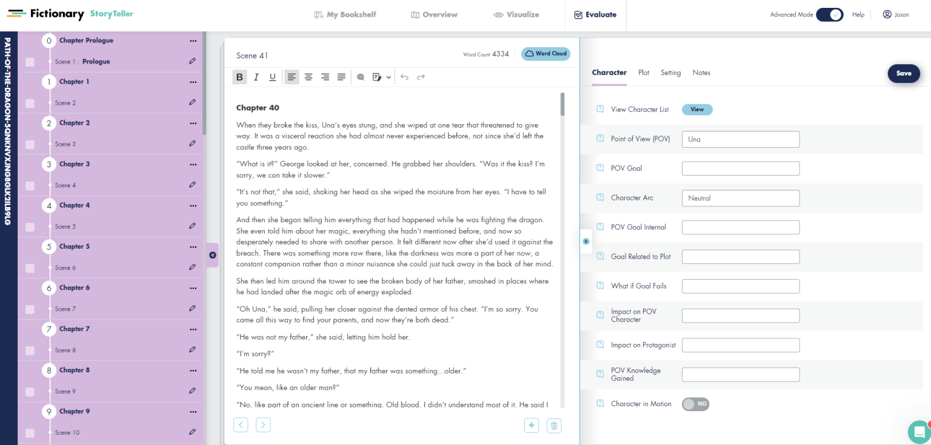Screen dimensions: 931x445
Task: Delete scene using the trash icon
Action: [553, 426]
